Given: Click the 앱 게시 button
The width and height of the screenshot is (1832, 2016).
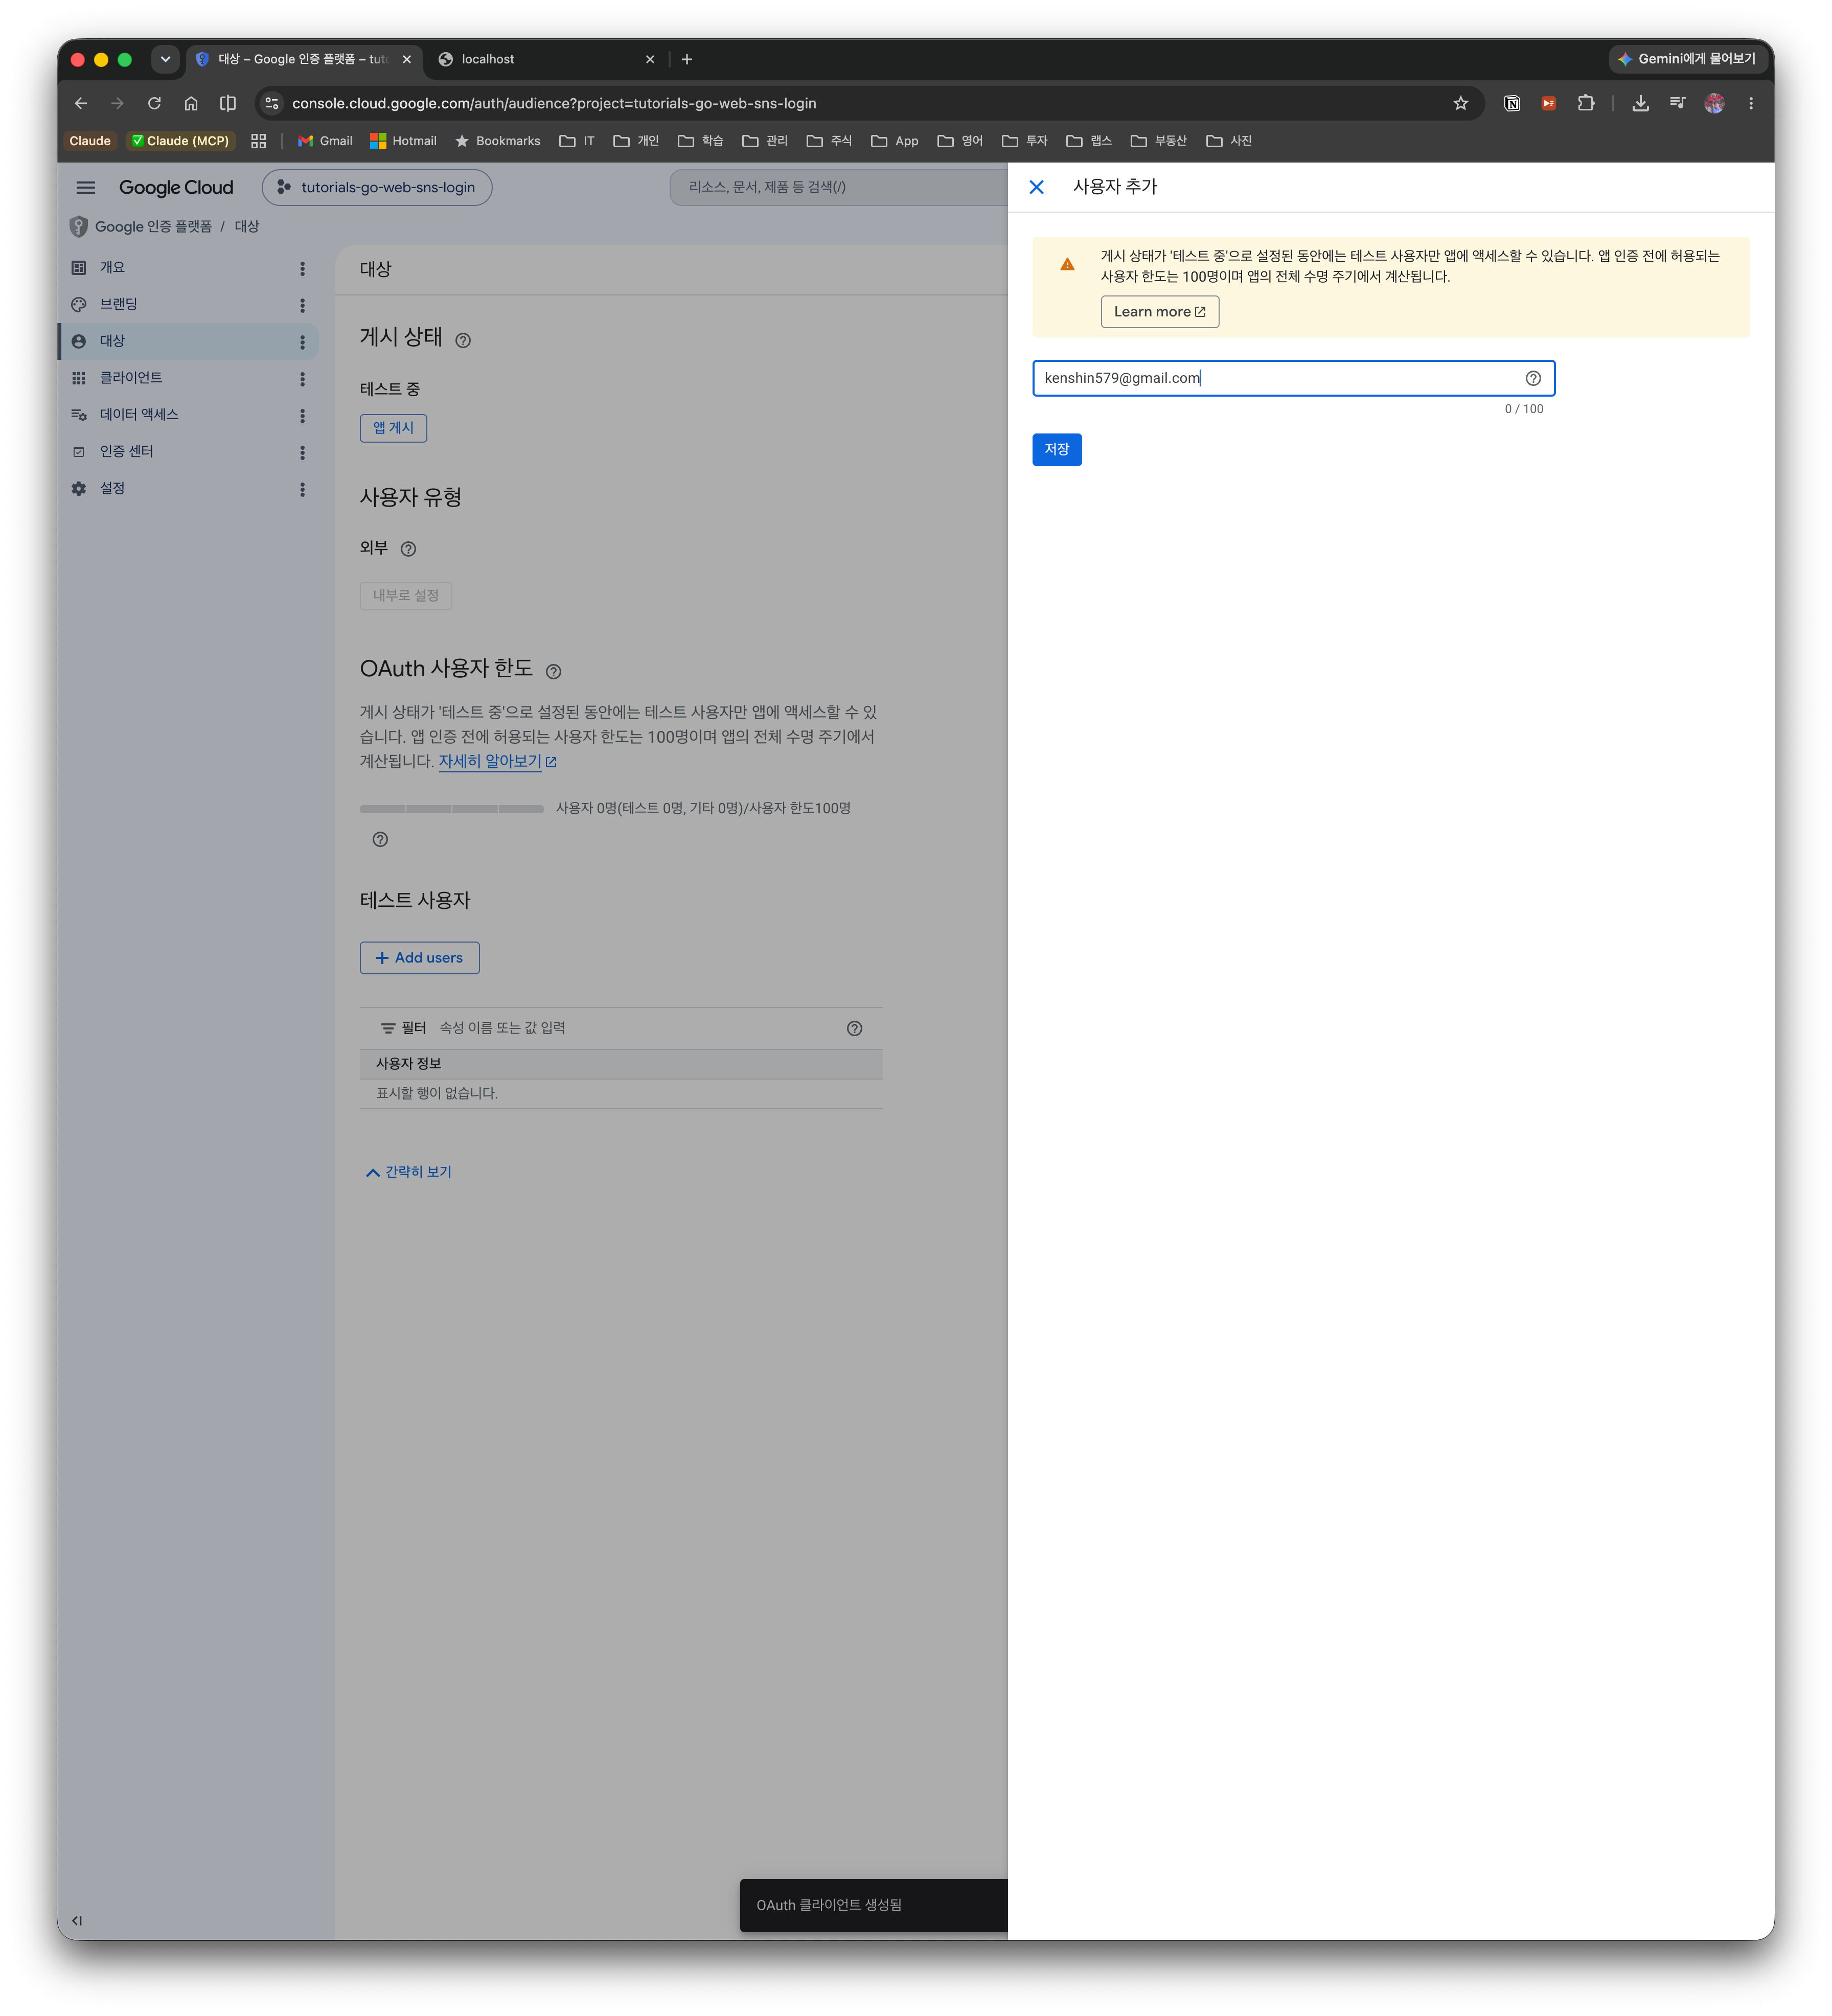Looking at the screenshot, I should 393,428.
